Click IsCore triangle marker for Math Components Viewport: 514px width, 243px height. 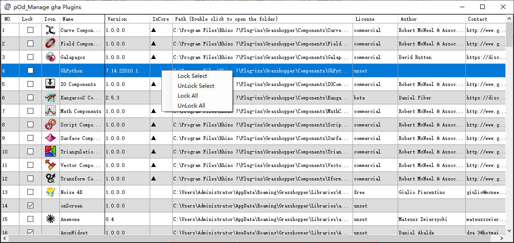(153, 111)
